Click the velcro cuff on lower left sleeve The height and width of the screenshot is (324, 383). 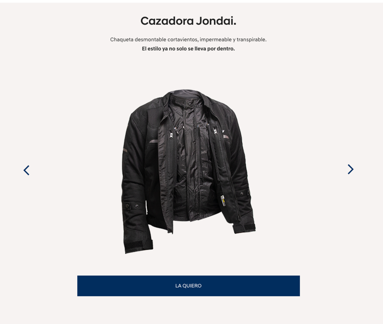[139, 245]
